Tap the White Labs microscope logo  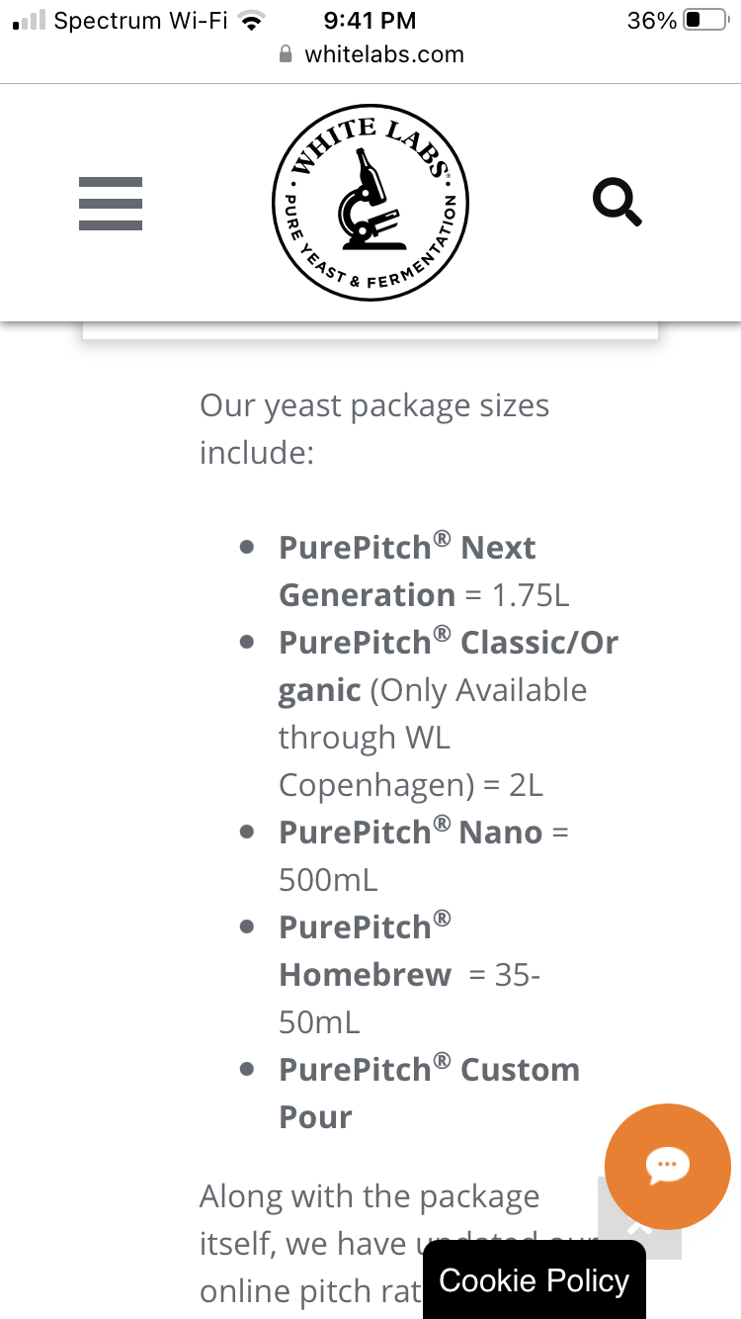[x=370, y=203]
